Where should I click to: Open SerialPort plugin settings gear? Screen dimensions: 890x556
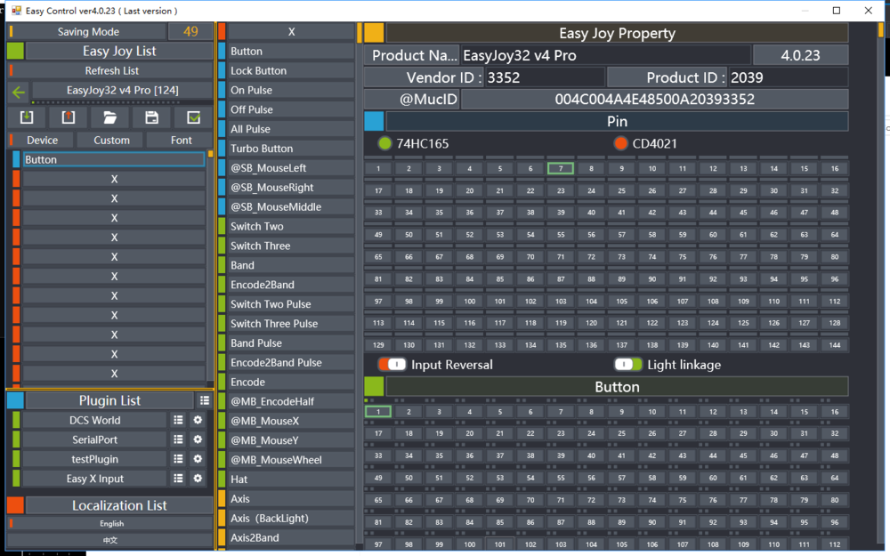[x=198, y=439]
